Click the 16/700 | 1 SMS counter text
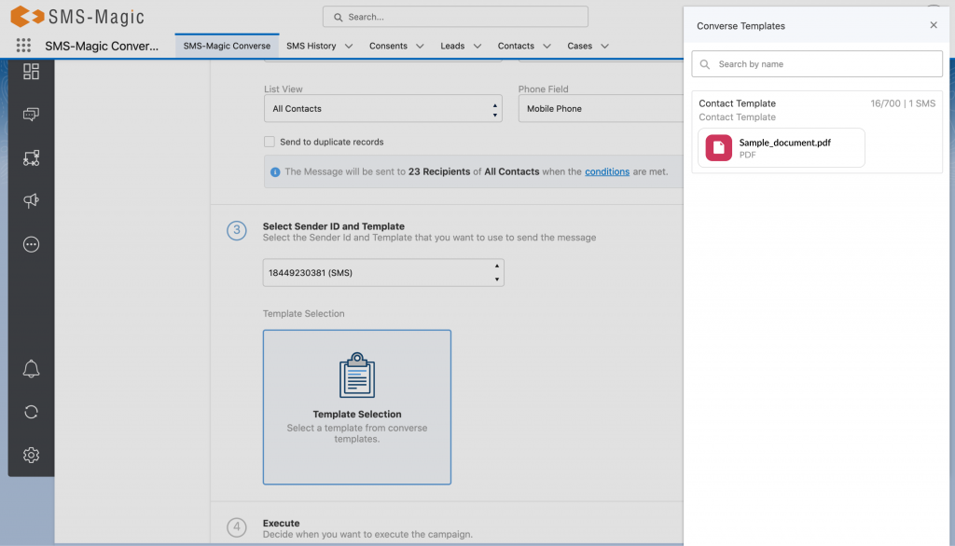 coord(903,103)
